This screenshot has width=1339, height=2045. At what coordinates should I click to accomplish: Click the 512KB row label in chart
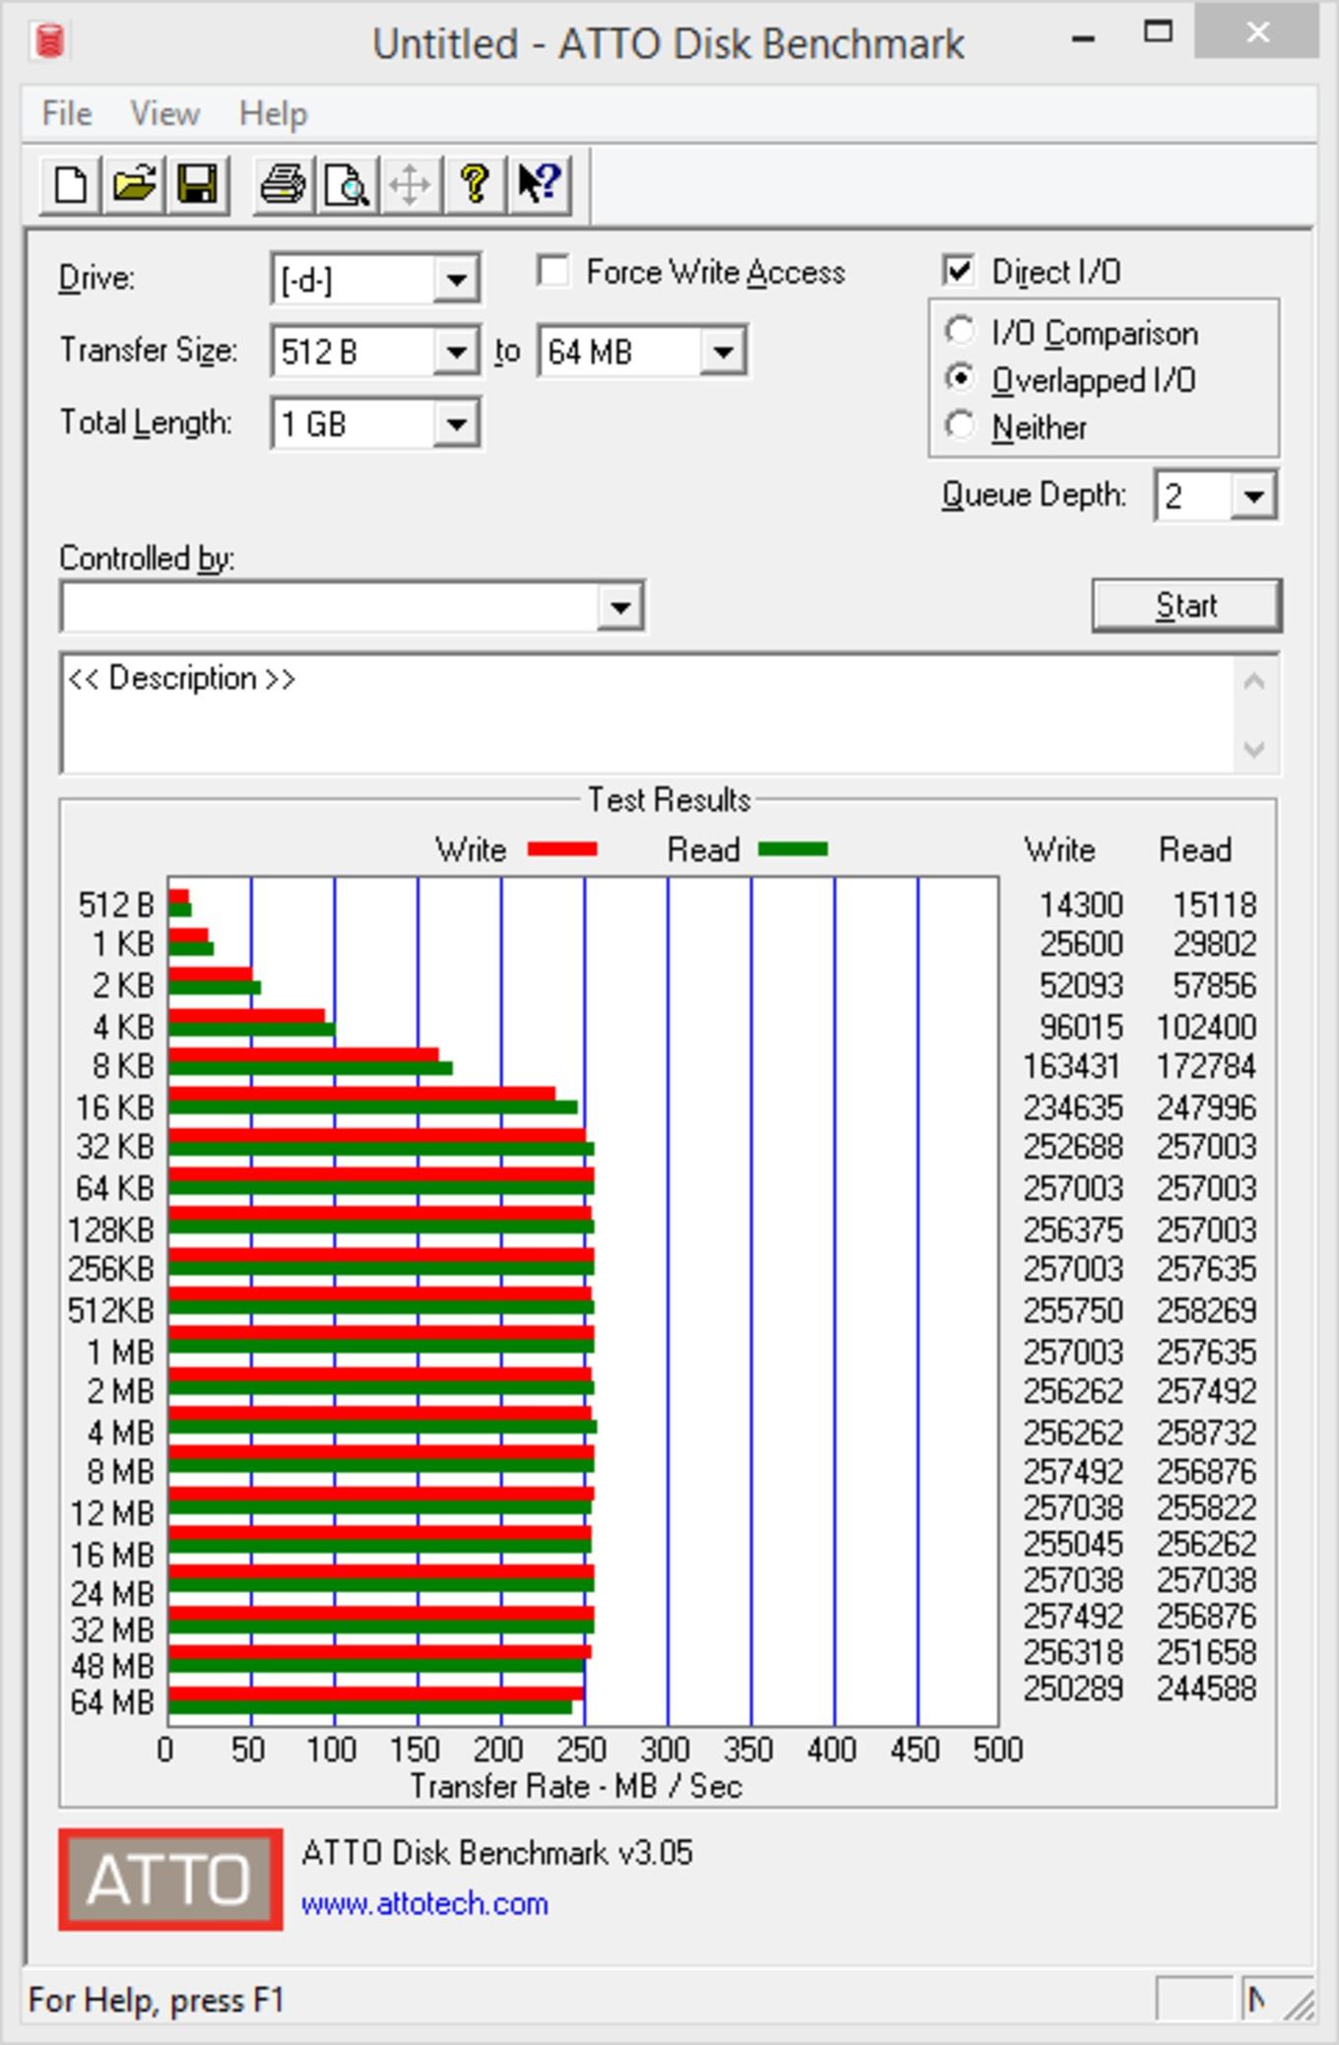coord(111,1310)
